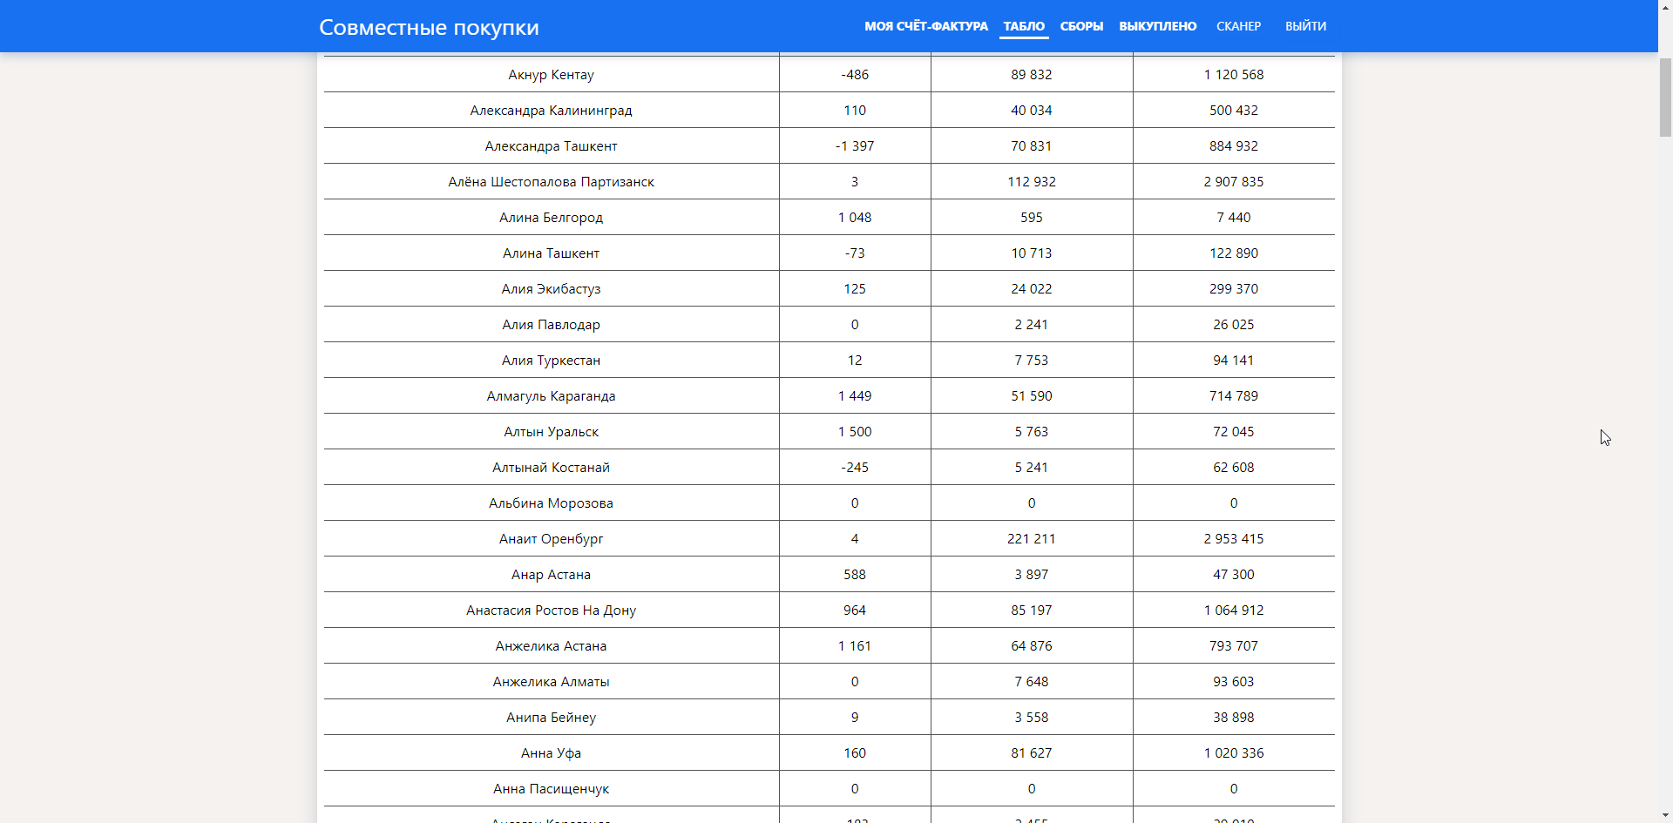Select the ТАБЛО tab
The width and height of the screenshot is (1673, 823).
[x=1024, y=26]
